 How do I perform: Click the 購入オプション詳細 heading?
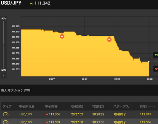(15, 90)
